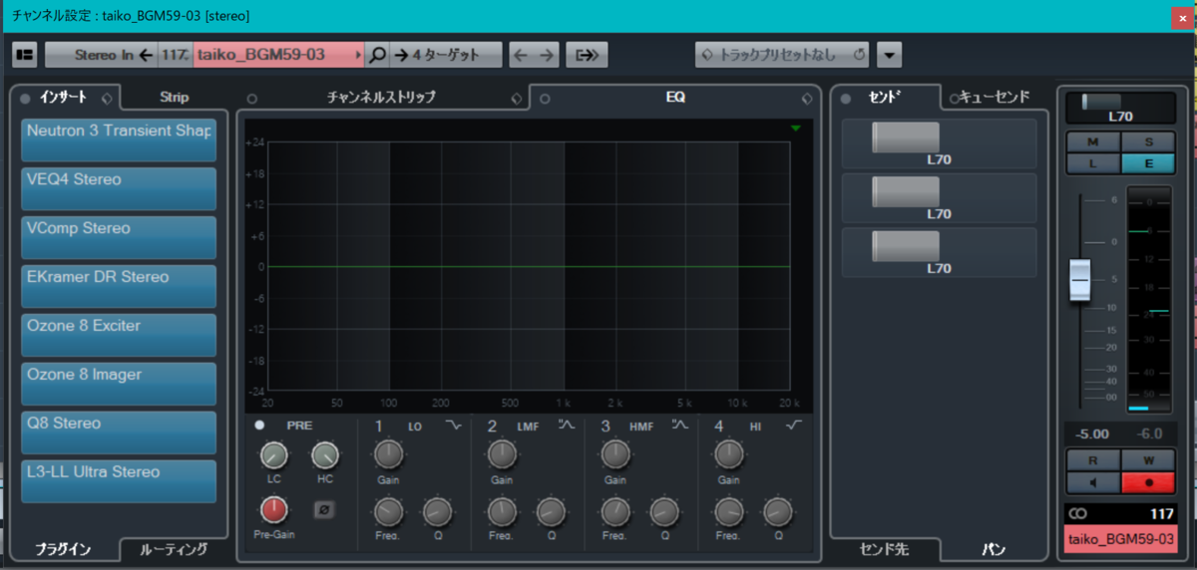Bypass the EQ via its circle toggle
The width and height of the screenshot is (1197, 570).
pos(546,99)
